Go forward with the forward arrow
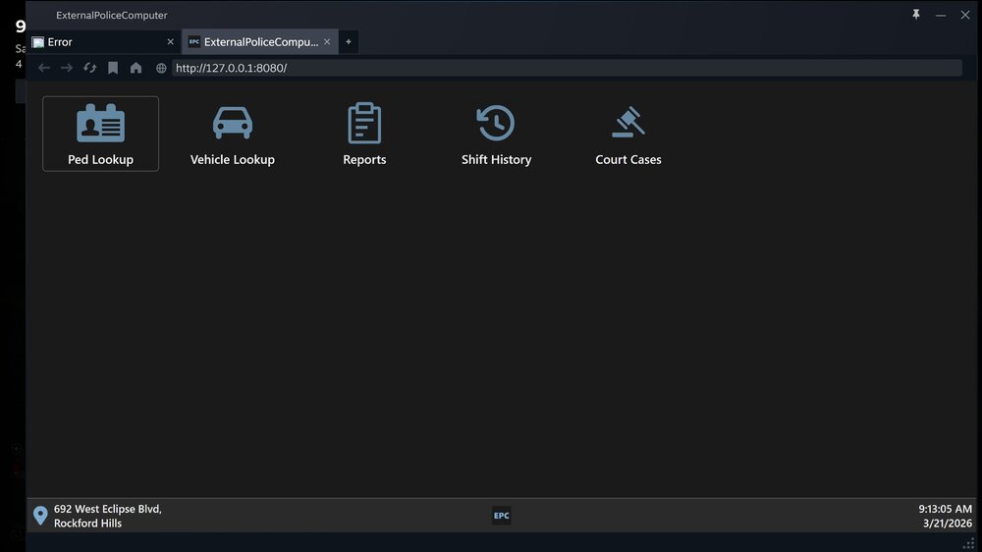 (x=67, y=68)
